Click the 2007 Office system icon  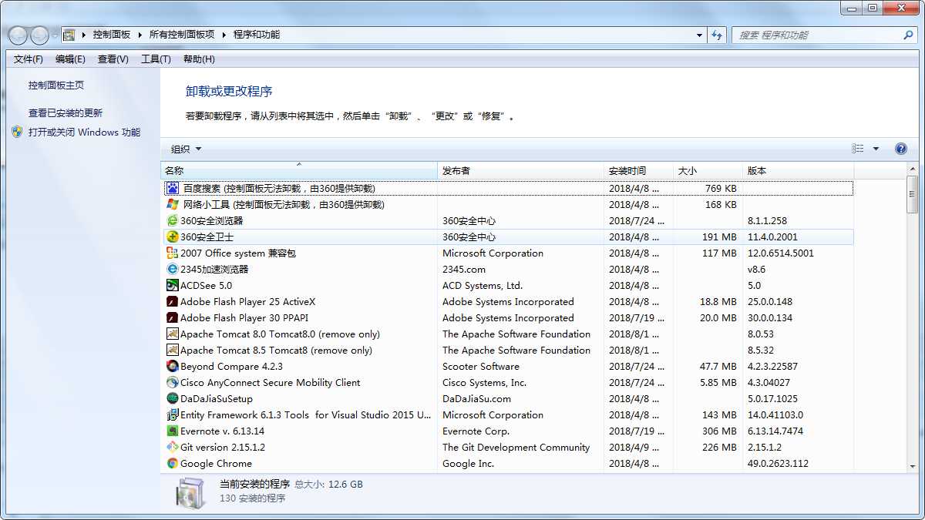pos(173,253)
